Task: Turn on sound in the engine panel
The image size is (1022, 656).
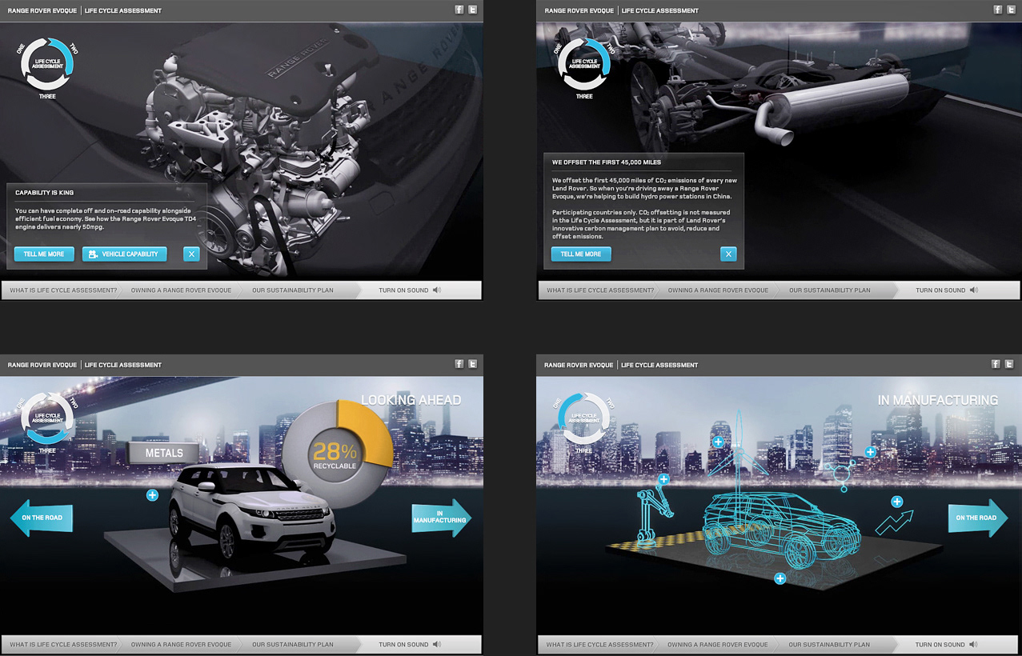Action: click(410, 290)
